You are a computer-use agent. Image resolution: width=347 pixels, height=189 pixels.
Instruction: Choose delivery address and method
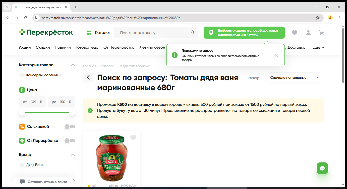tap(244, 33)
